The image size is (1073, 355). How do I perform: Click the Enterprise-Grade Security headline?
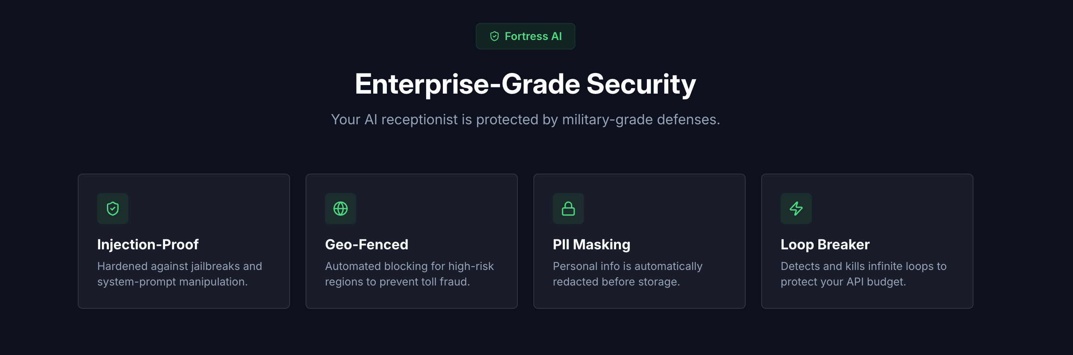pos(525,84)
